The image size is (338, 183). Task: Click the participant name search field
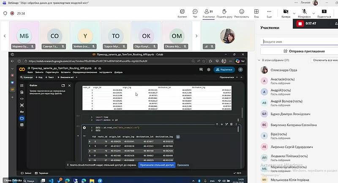[298, 42]
